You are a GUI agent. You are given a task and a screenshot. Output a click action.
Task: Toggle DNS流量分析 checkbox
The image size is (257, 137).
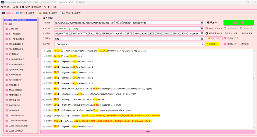point(7,105)
